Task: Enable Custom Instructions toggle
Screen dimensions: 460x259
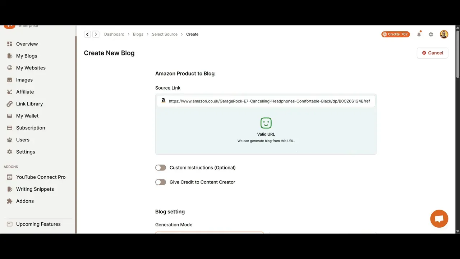Action: 161,168
